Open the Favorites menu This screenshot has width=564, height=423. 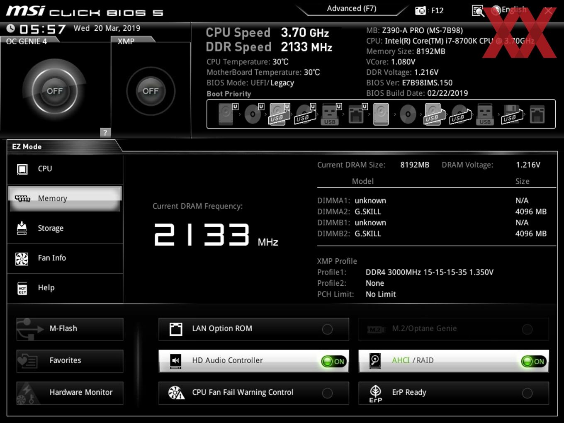pos(70,361)
